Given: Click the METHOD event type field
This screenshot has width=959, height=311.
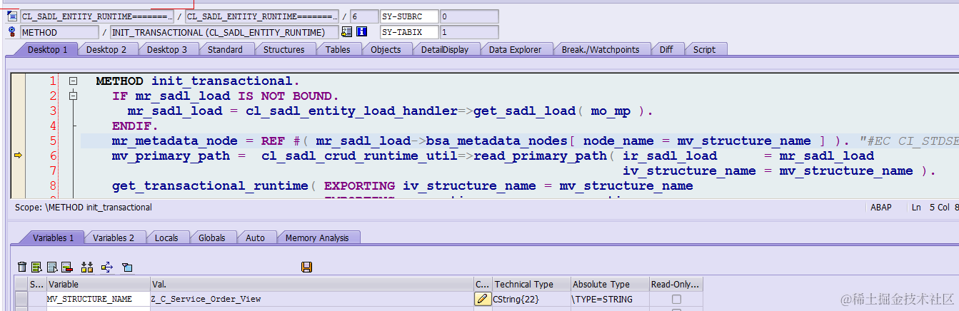Looking at the screenshot, I should (x=59, y=32).
